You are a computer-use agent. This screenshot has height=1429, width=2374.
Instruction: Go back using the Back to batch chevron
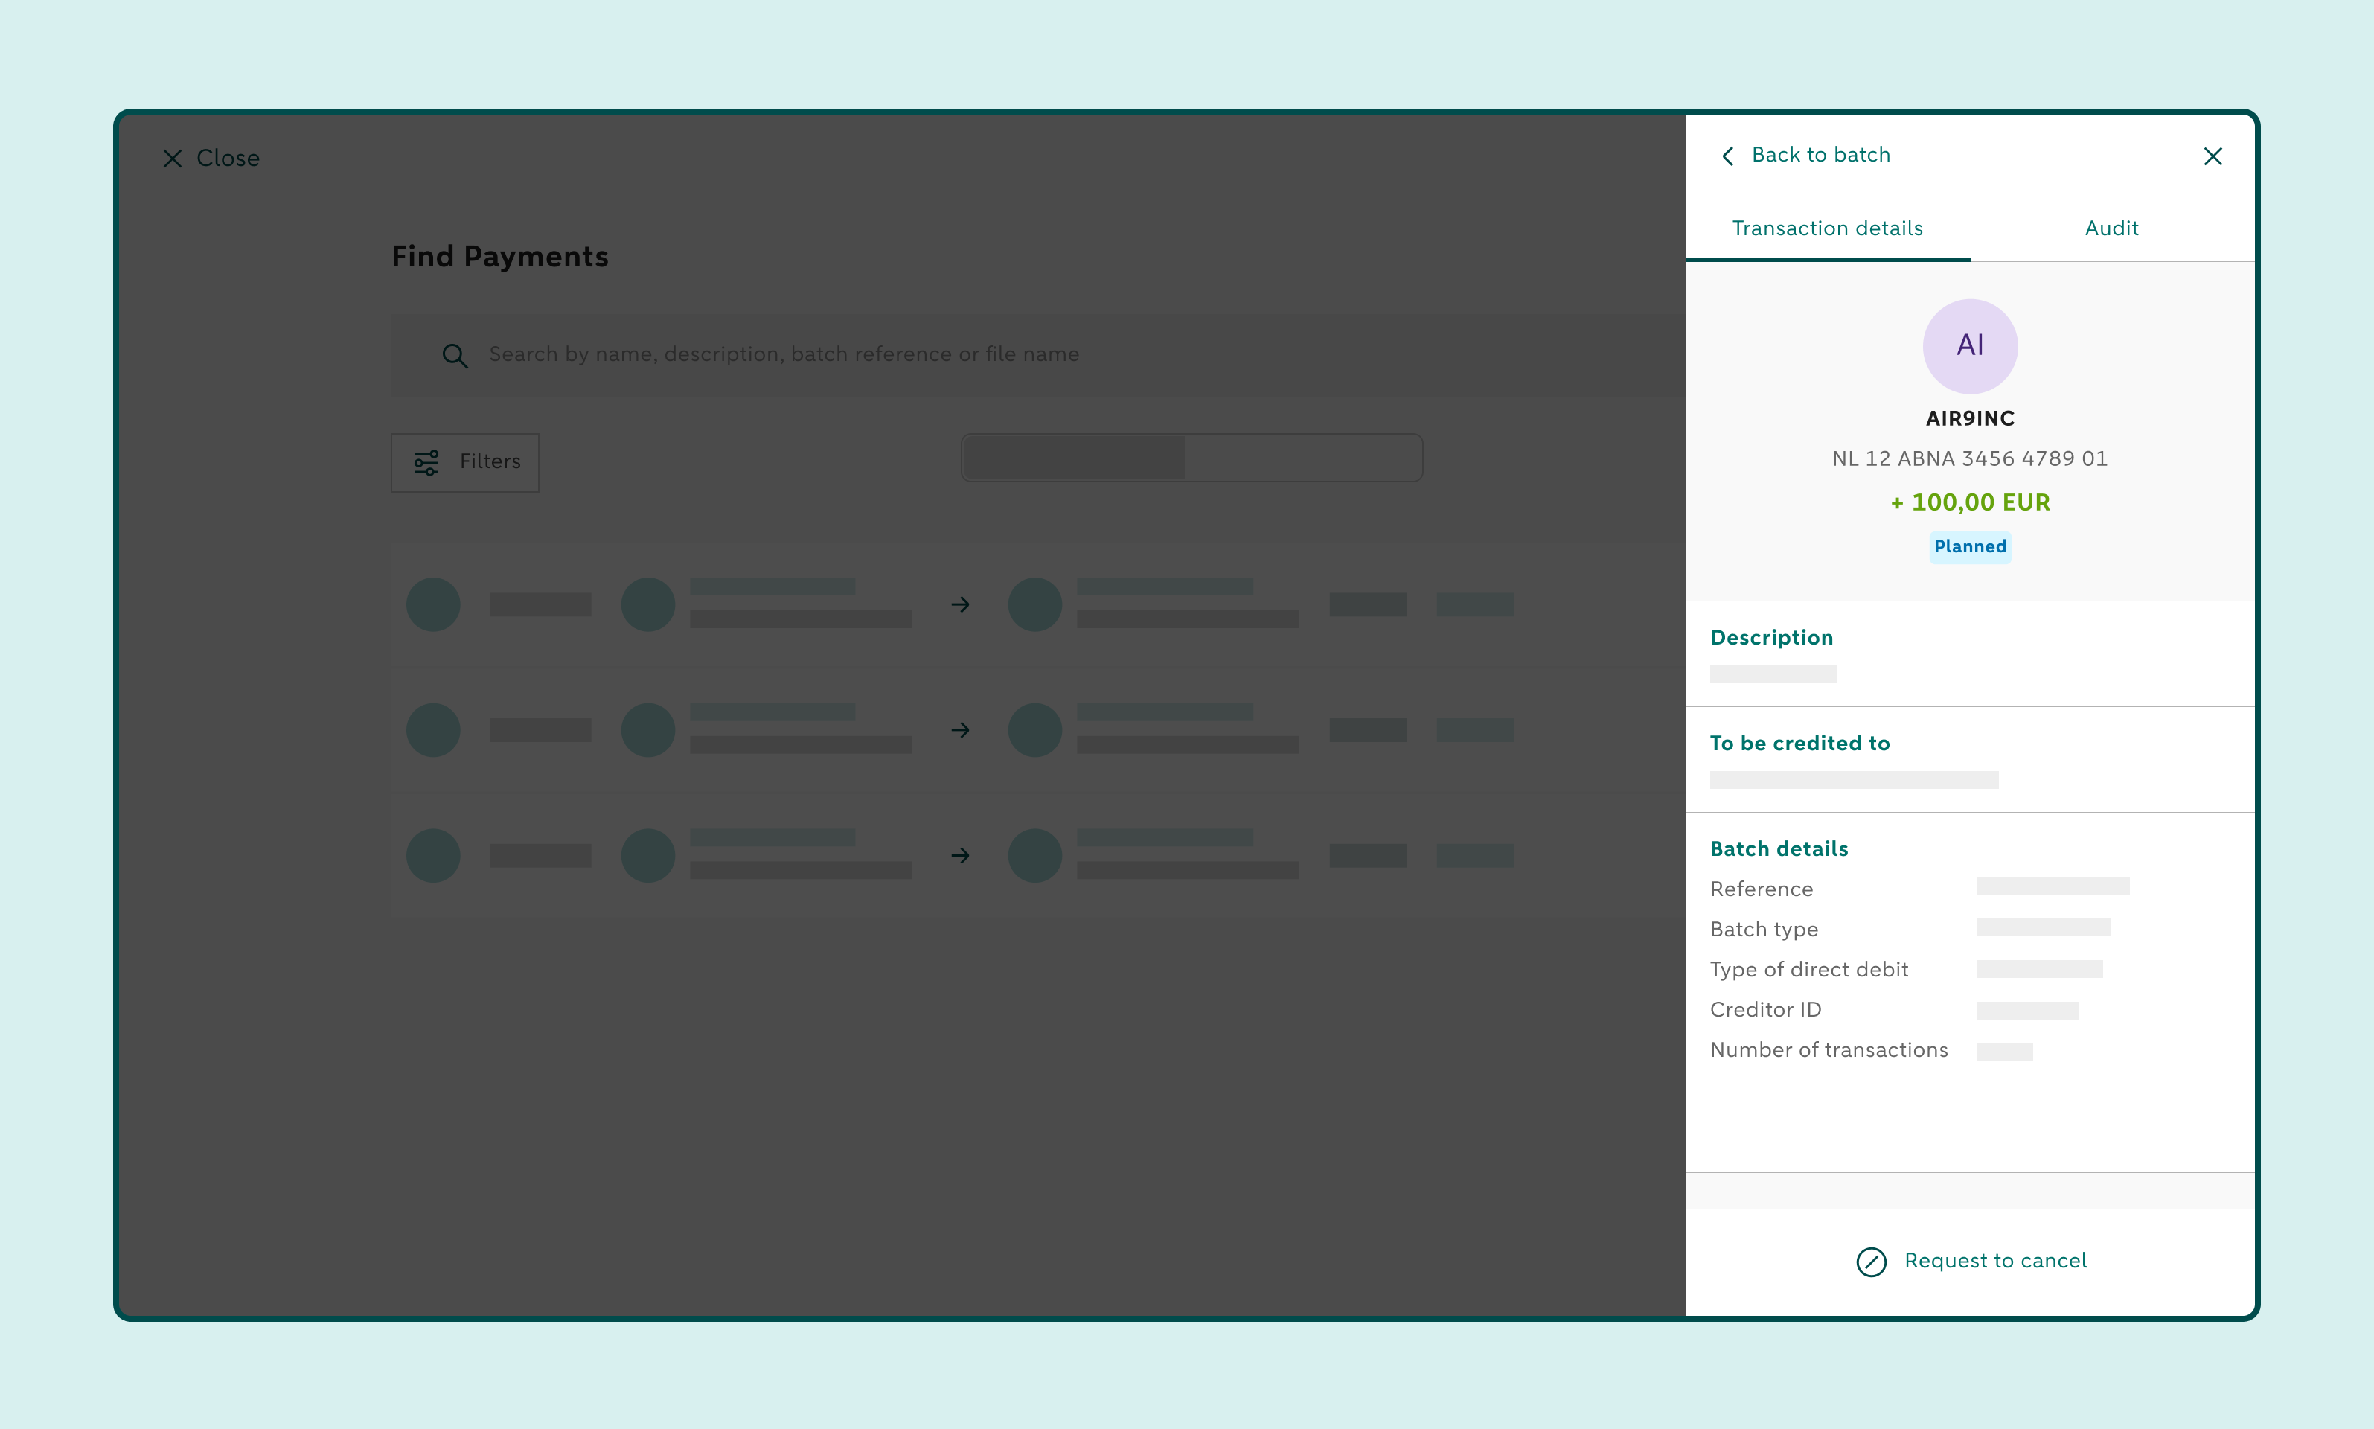(1727, 156)
